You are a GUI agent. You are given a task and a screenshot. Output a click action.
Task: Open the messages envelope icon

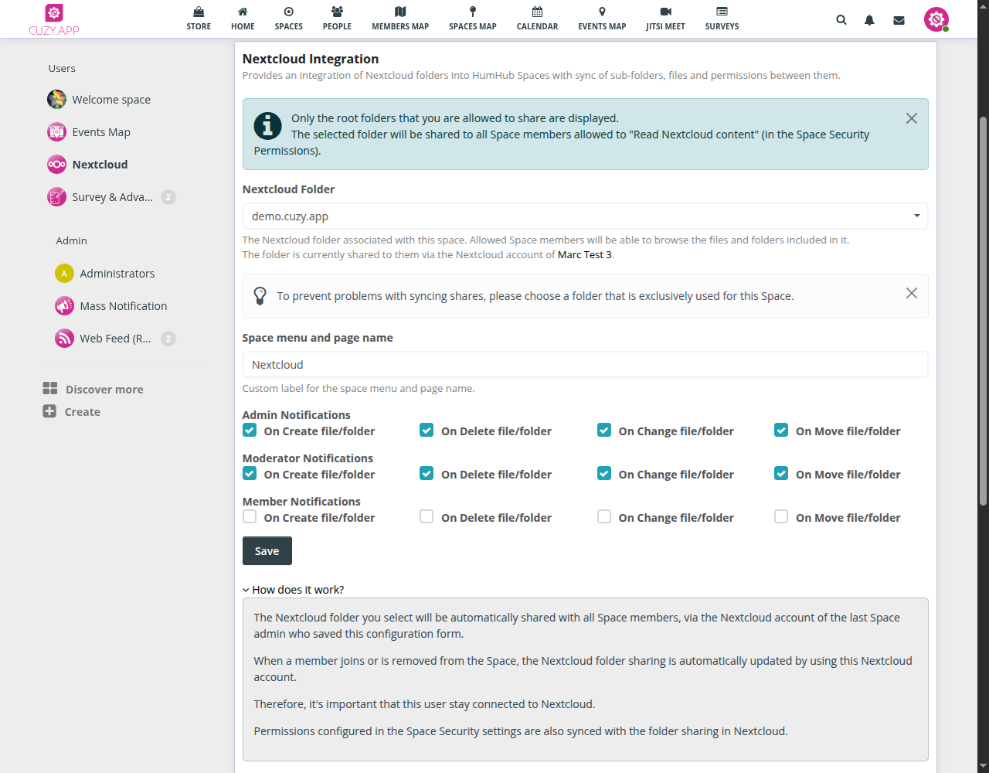point(899,20)
